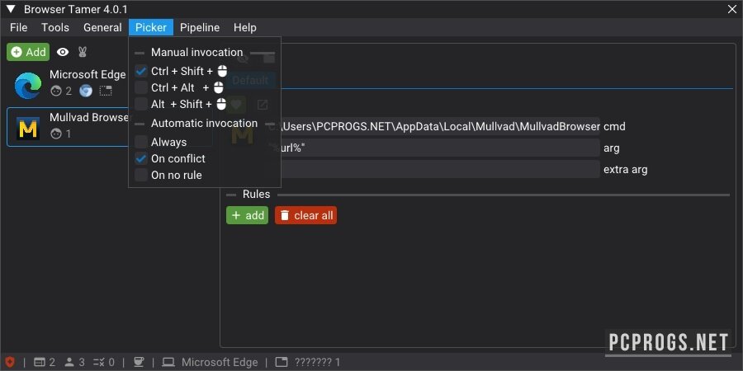Open the Tools menu

[x=55, y=27]
